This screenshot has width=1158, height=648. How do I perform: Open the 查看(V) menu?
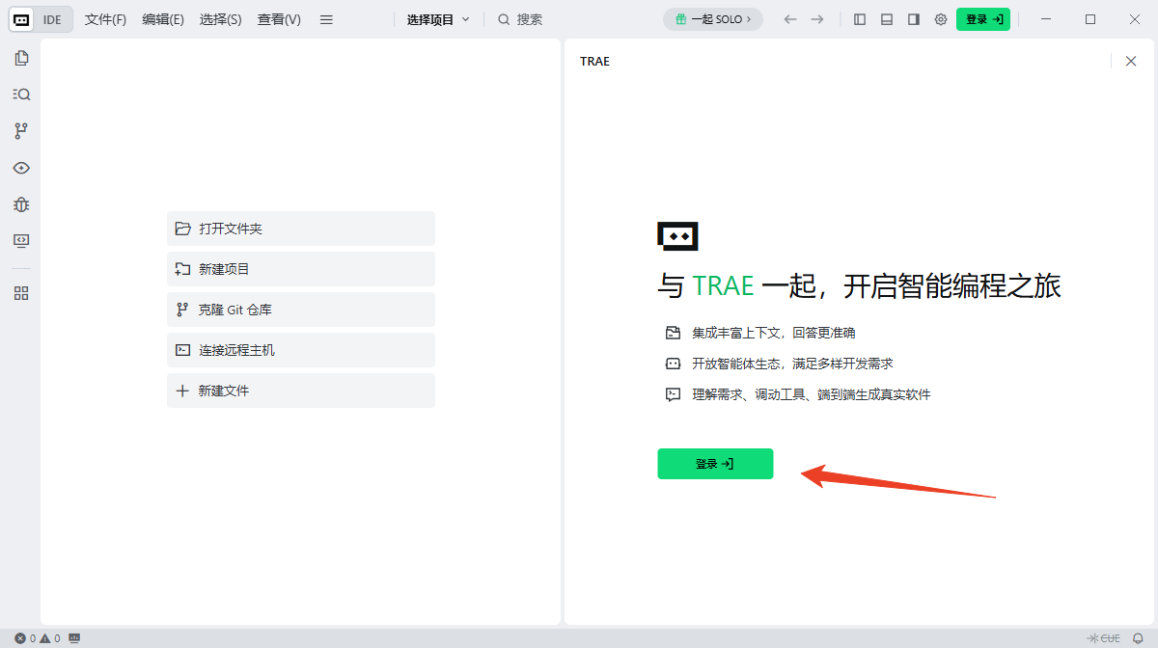tap(278, 18)
